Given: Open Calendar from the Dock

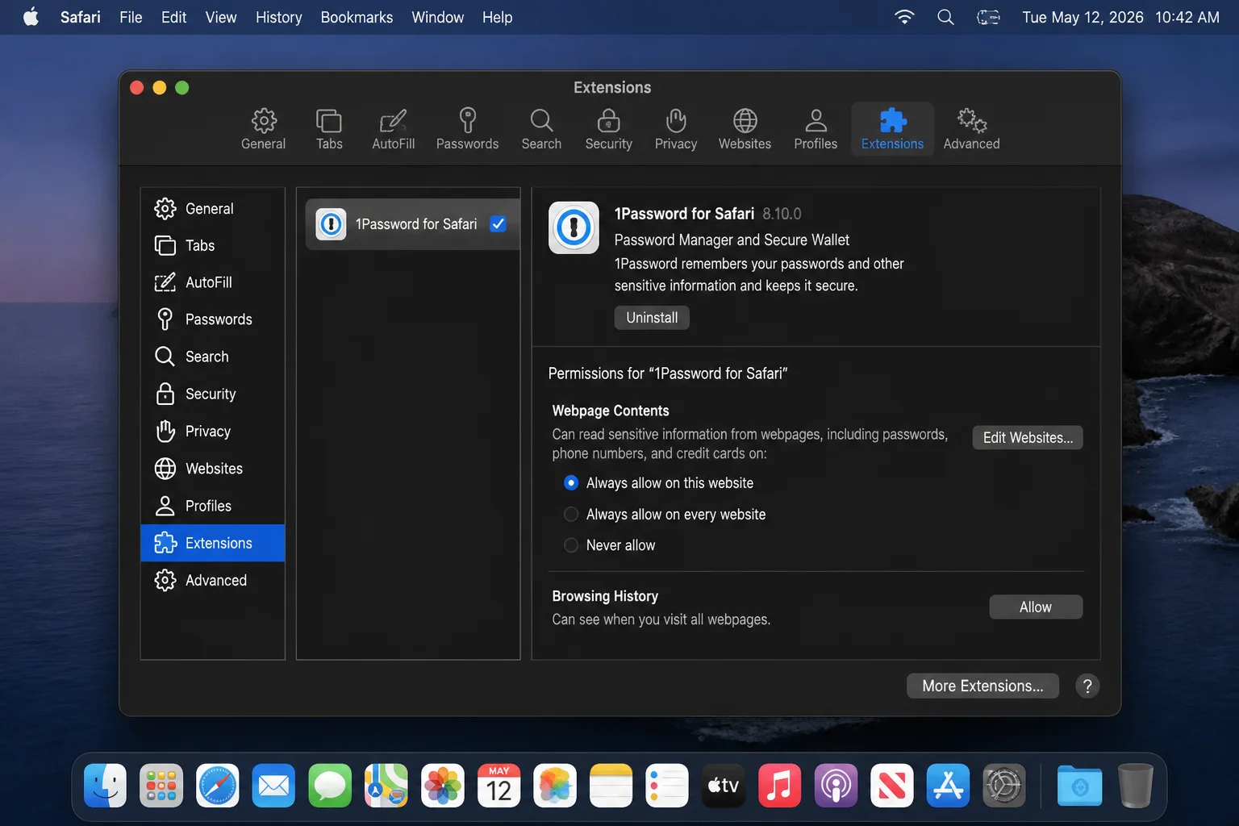Looking at the screenshot, I should coord(499,786).
